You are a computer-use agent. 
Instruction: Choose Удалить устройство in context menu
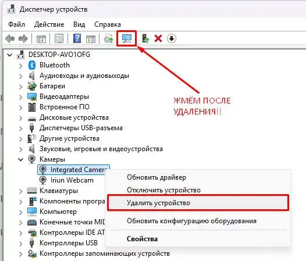[198, 203]
